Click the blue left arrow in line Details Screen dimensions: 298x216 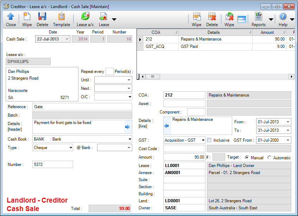166,126
